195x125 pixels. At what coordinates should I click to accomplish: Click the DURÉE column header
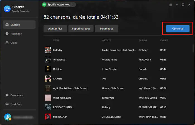164,41
